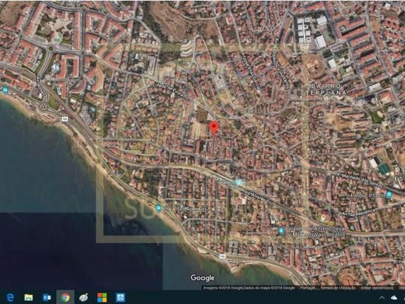Open Termos de Utilização link
Screen dimensions: 405x304
pyautogui.click(x=338, y=288)
